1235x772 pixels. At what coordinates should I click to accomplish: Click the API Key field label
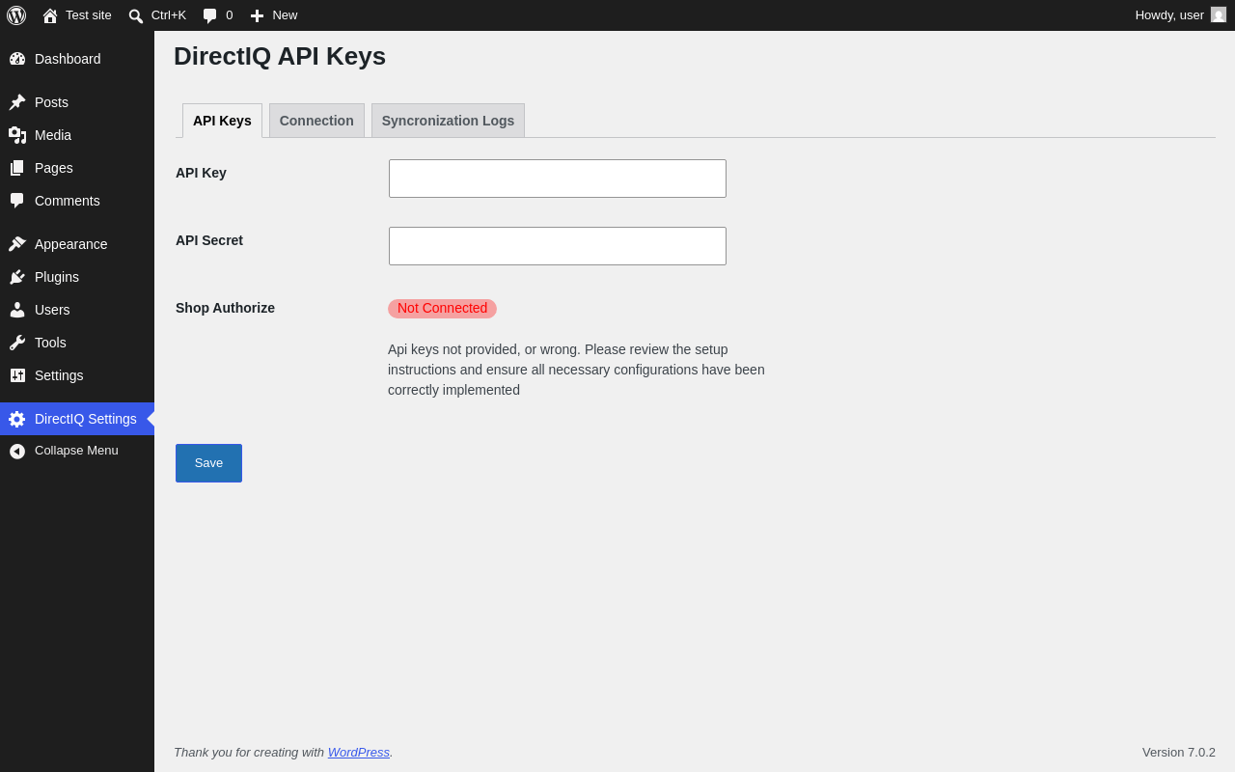pyautogui.click(x=201, y=173)
